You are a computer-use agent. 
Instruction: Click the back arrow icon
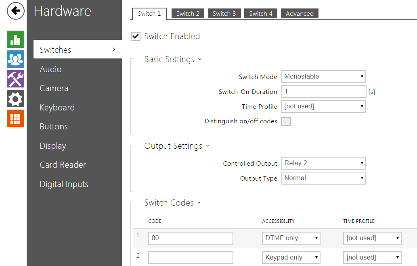[16, 11]
